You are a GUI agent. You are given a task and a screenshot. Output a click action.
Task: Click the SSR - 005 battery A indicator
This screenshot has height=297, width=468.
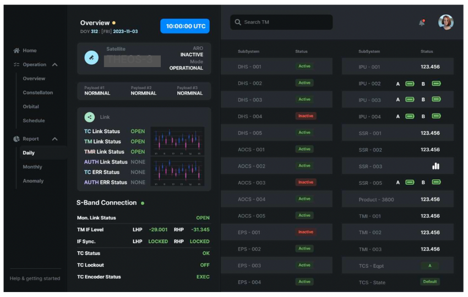click(x=410, y=183)
